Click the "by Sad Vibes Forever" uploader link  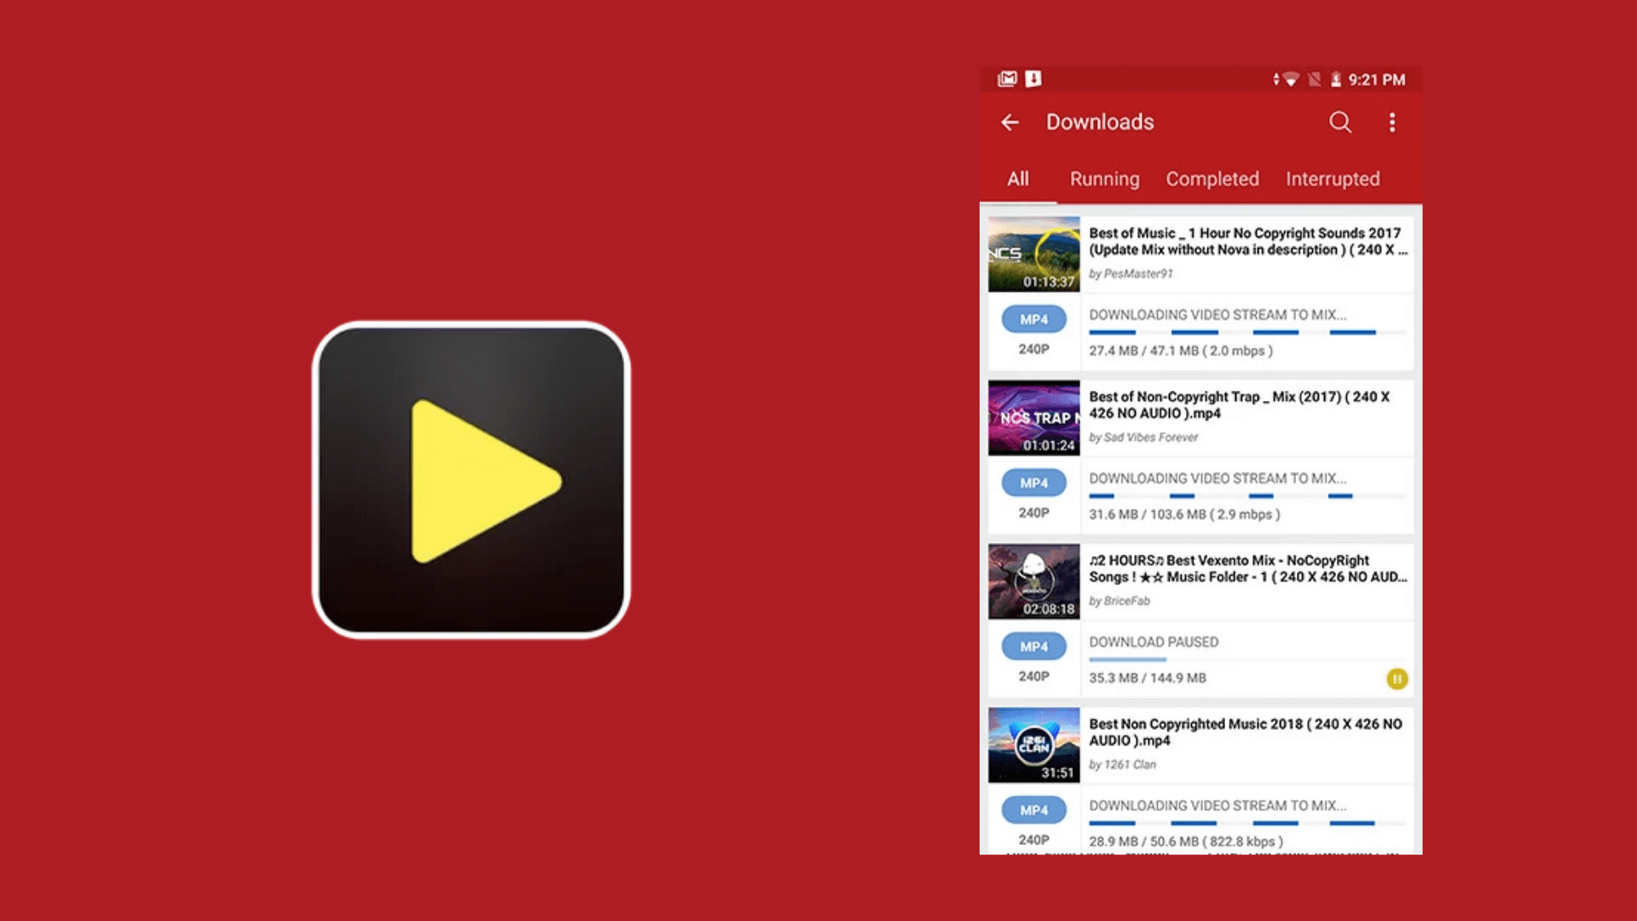1146,437
